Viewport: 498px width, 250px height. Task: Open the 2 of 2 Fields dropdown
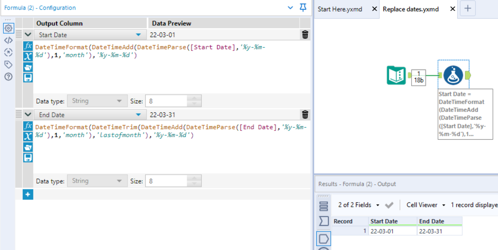358,205
